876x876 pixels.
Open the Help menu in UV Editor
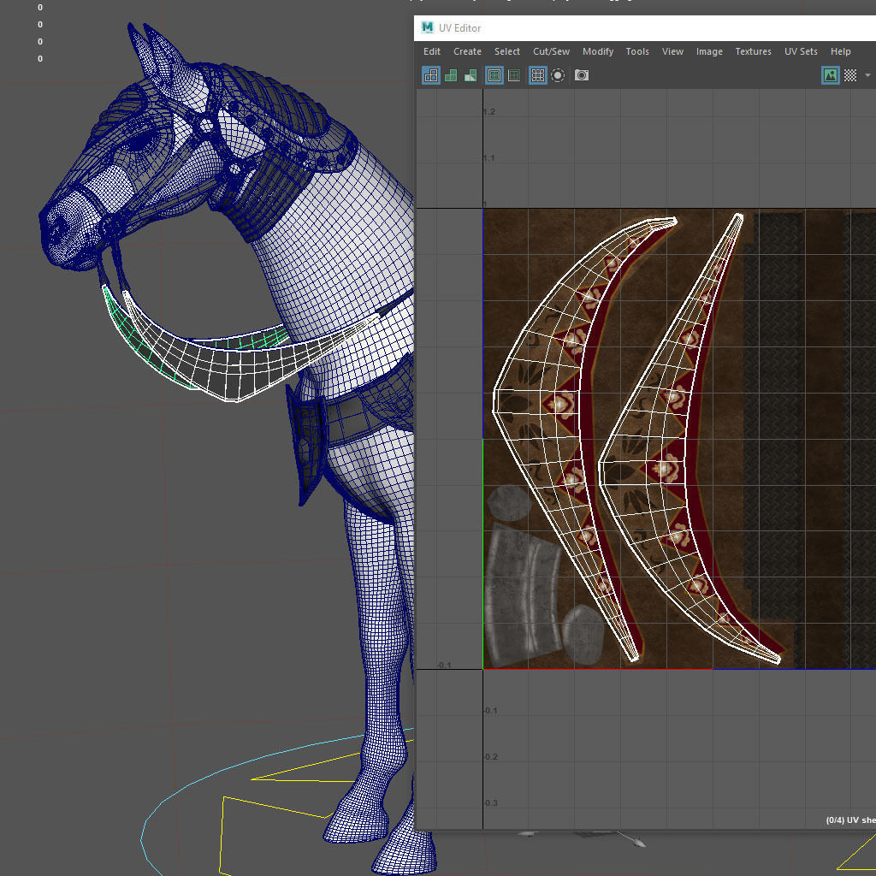pyautogui.click(x=840, y=51)
